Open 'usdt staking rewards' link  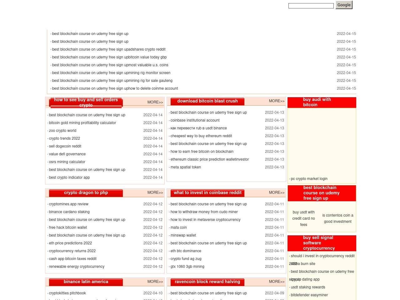click(x=308, y=287)
